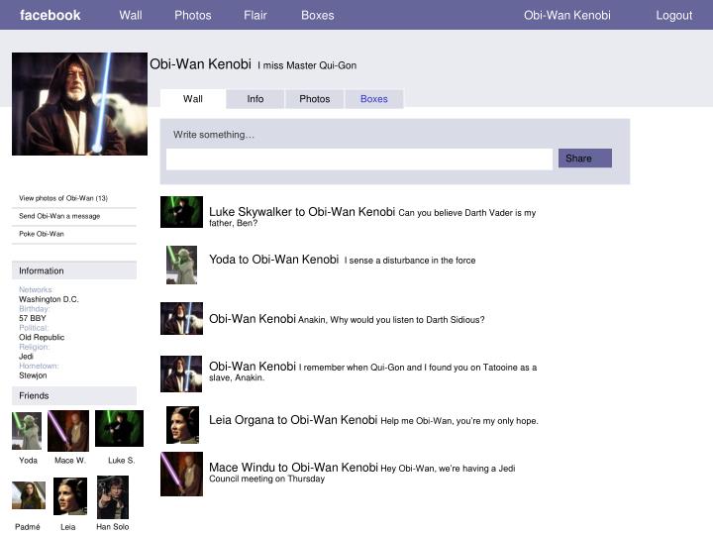
Task: Click Obi-Wan avatar beside Tatooine post
Action: 181,374
